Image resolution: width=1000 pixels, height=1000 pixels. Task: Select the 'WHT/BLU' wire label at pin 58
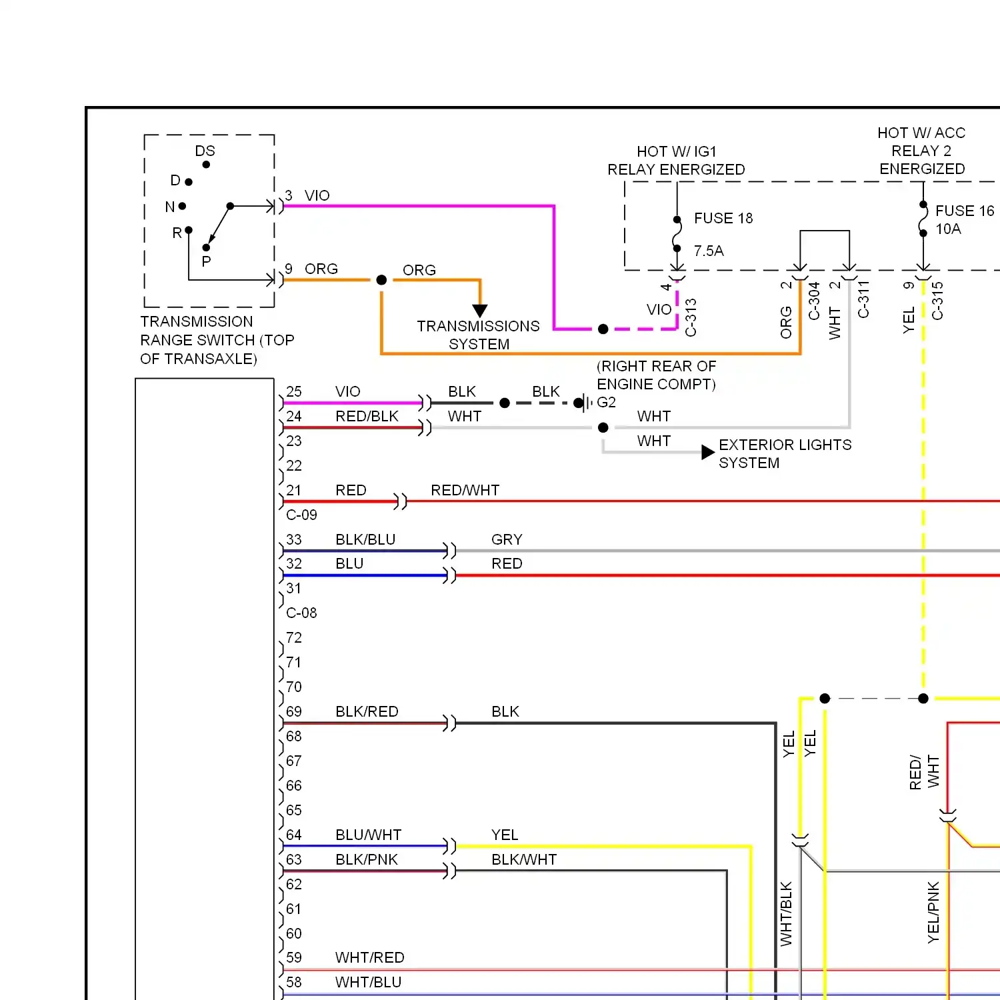tap(368, 982)
